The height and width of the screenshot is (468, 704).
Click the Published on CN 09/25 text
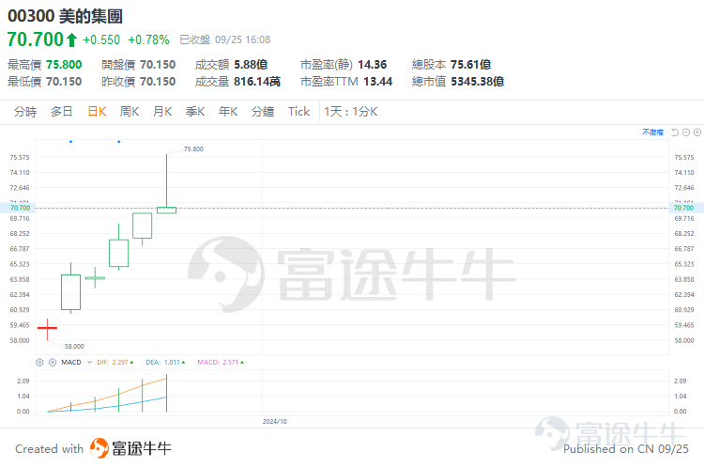pyautogui.click(x=626, y=449)
